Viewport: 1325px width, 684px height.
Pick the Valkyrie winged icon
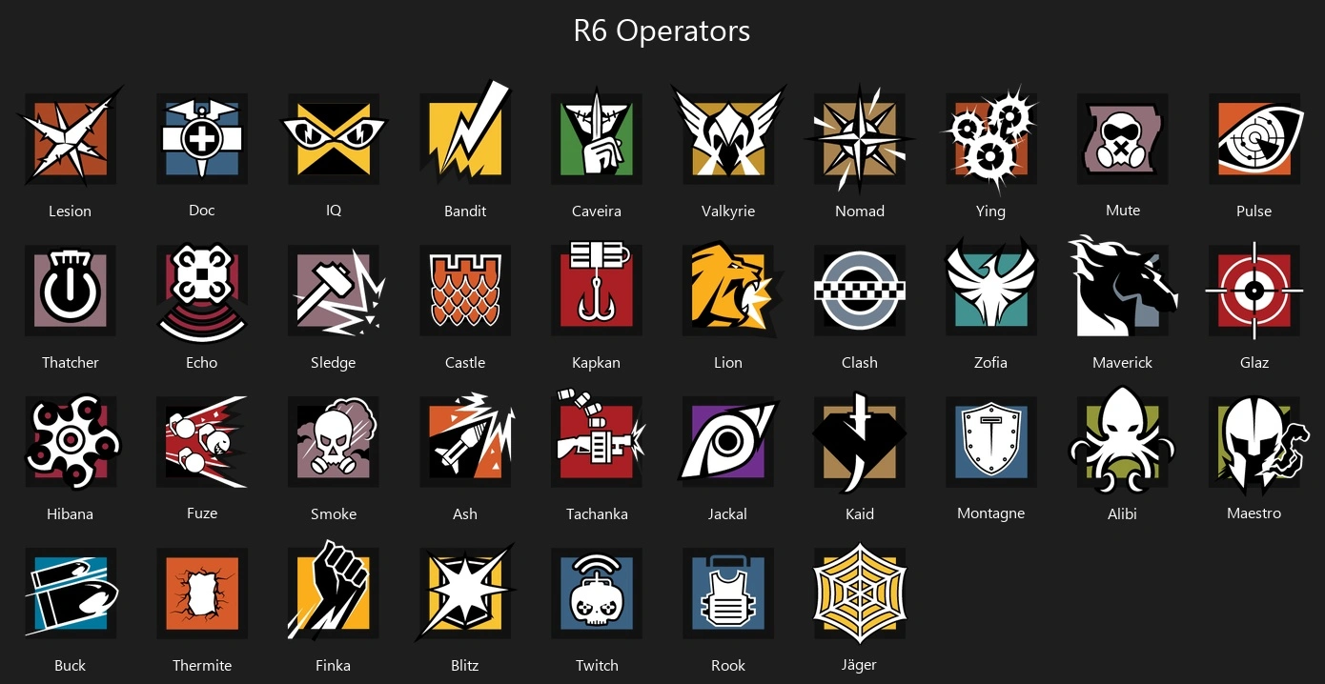(728, 134)
